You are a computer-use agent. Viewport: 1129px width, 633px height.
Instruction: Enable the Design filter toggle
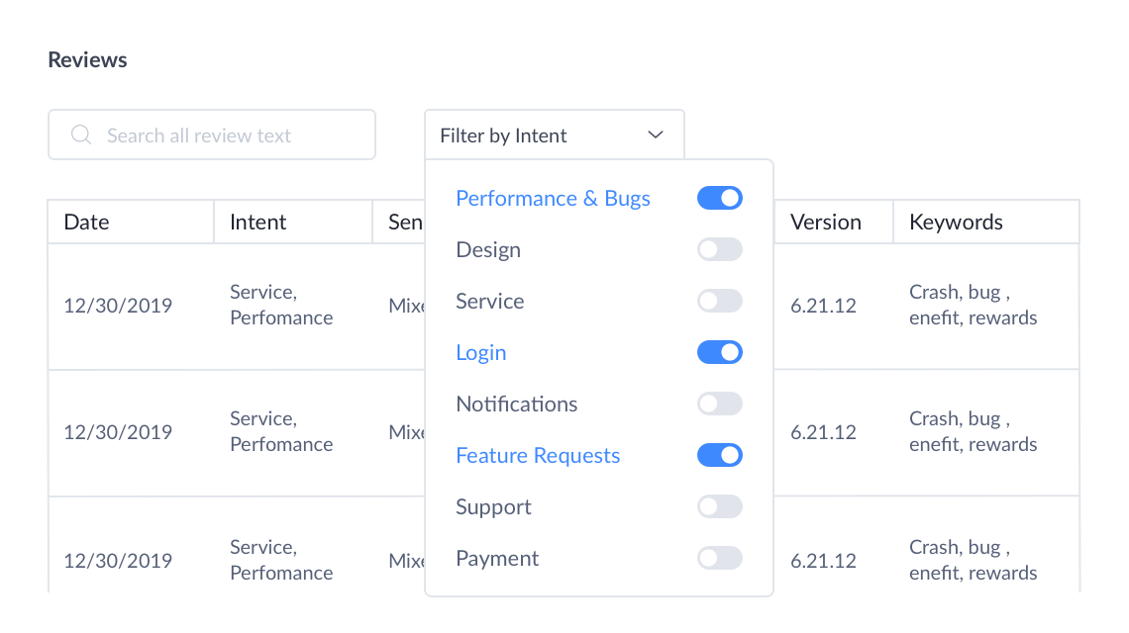pos(719,249)
